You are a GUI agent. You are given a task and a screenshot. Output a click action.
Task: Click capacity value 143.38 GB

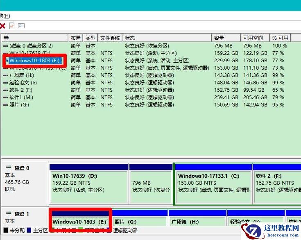point(226,75)
